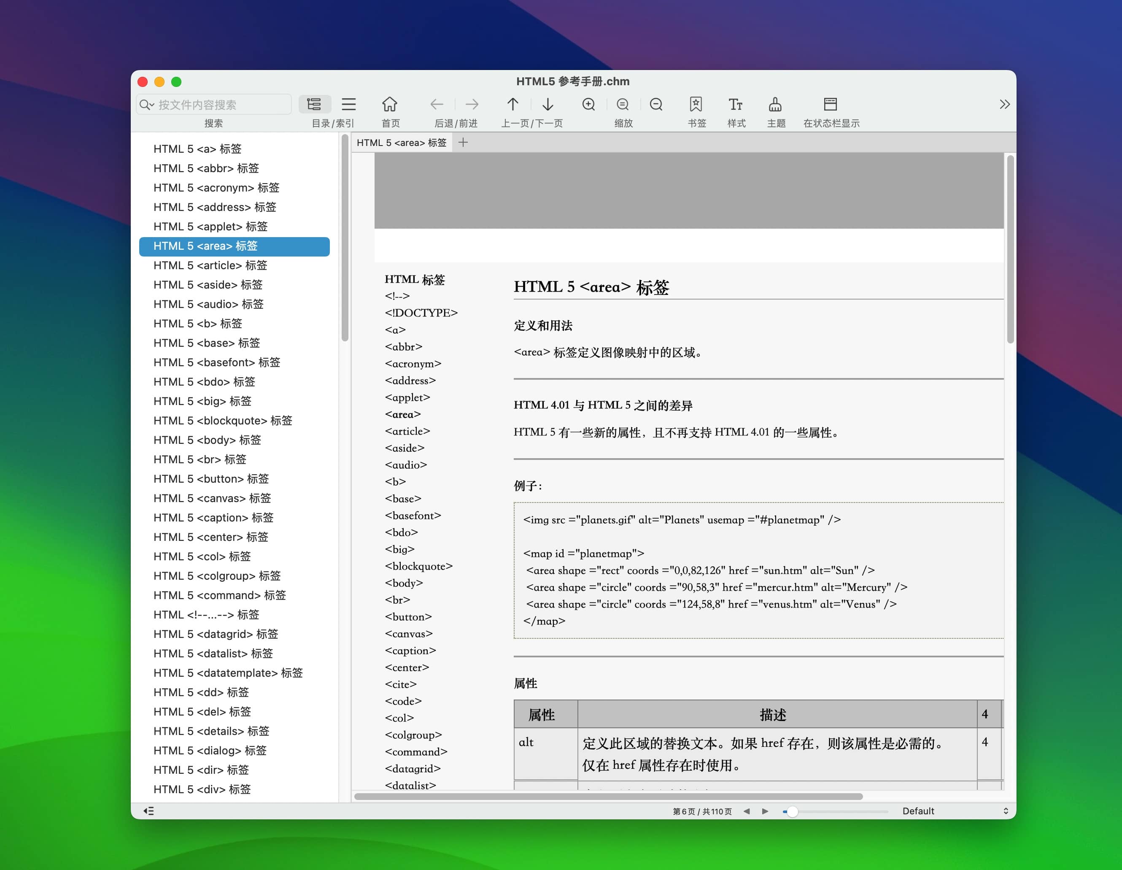Add a new tab with the plus

coord(463,142)
